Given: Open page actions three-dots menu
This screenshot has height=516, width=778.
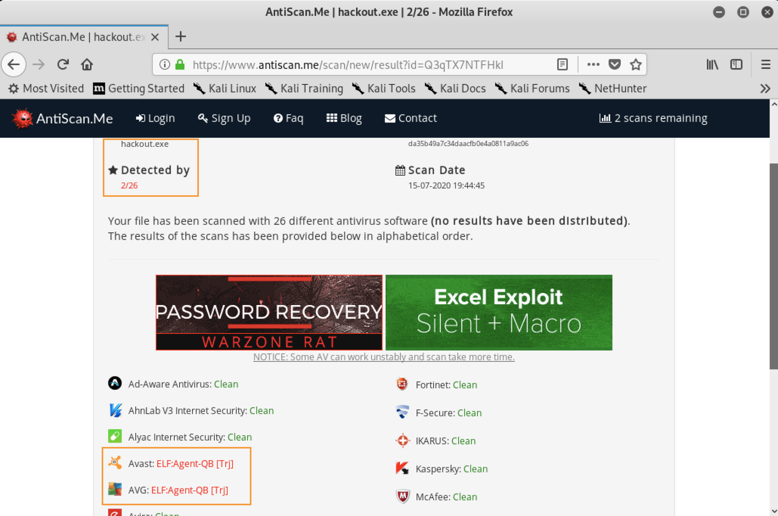Looking at the screenshot, I should tap(593, 64).
